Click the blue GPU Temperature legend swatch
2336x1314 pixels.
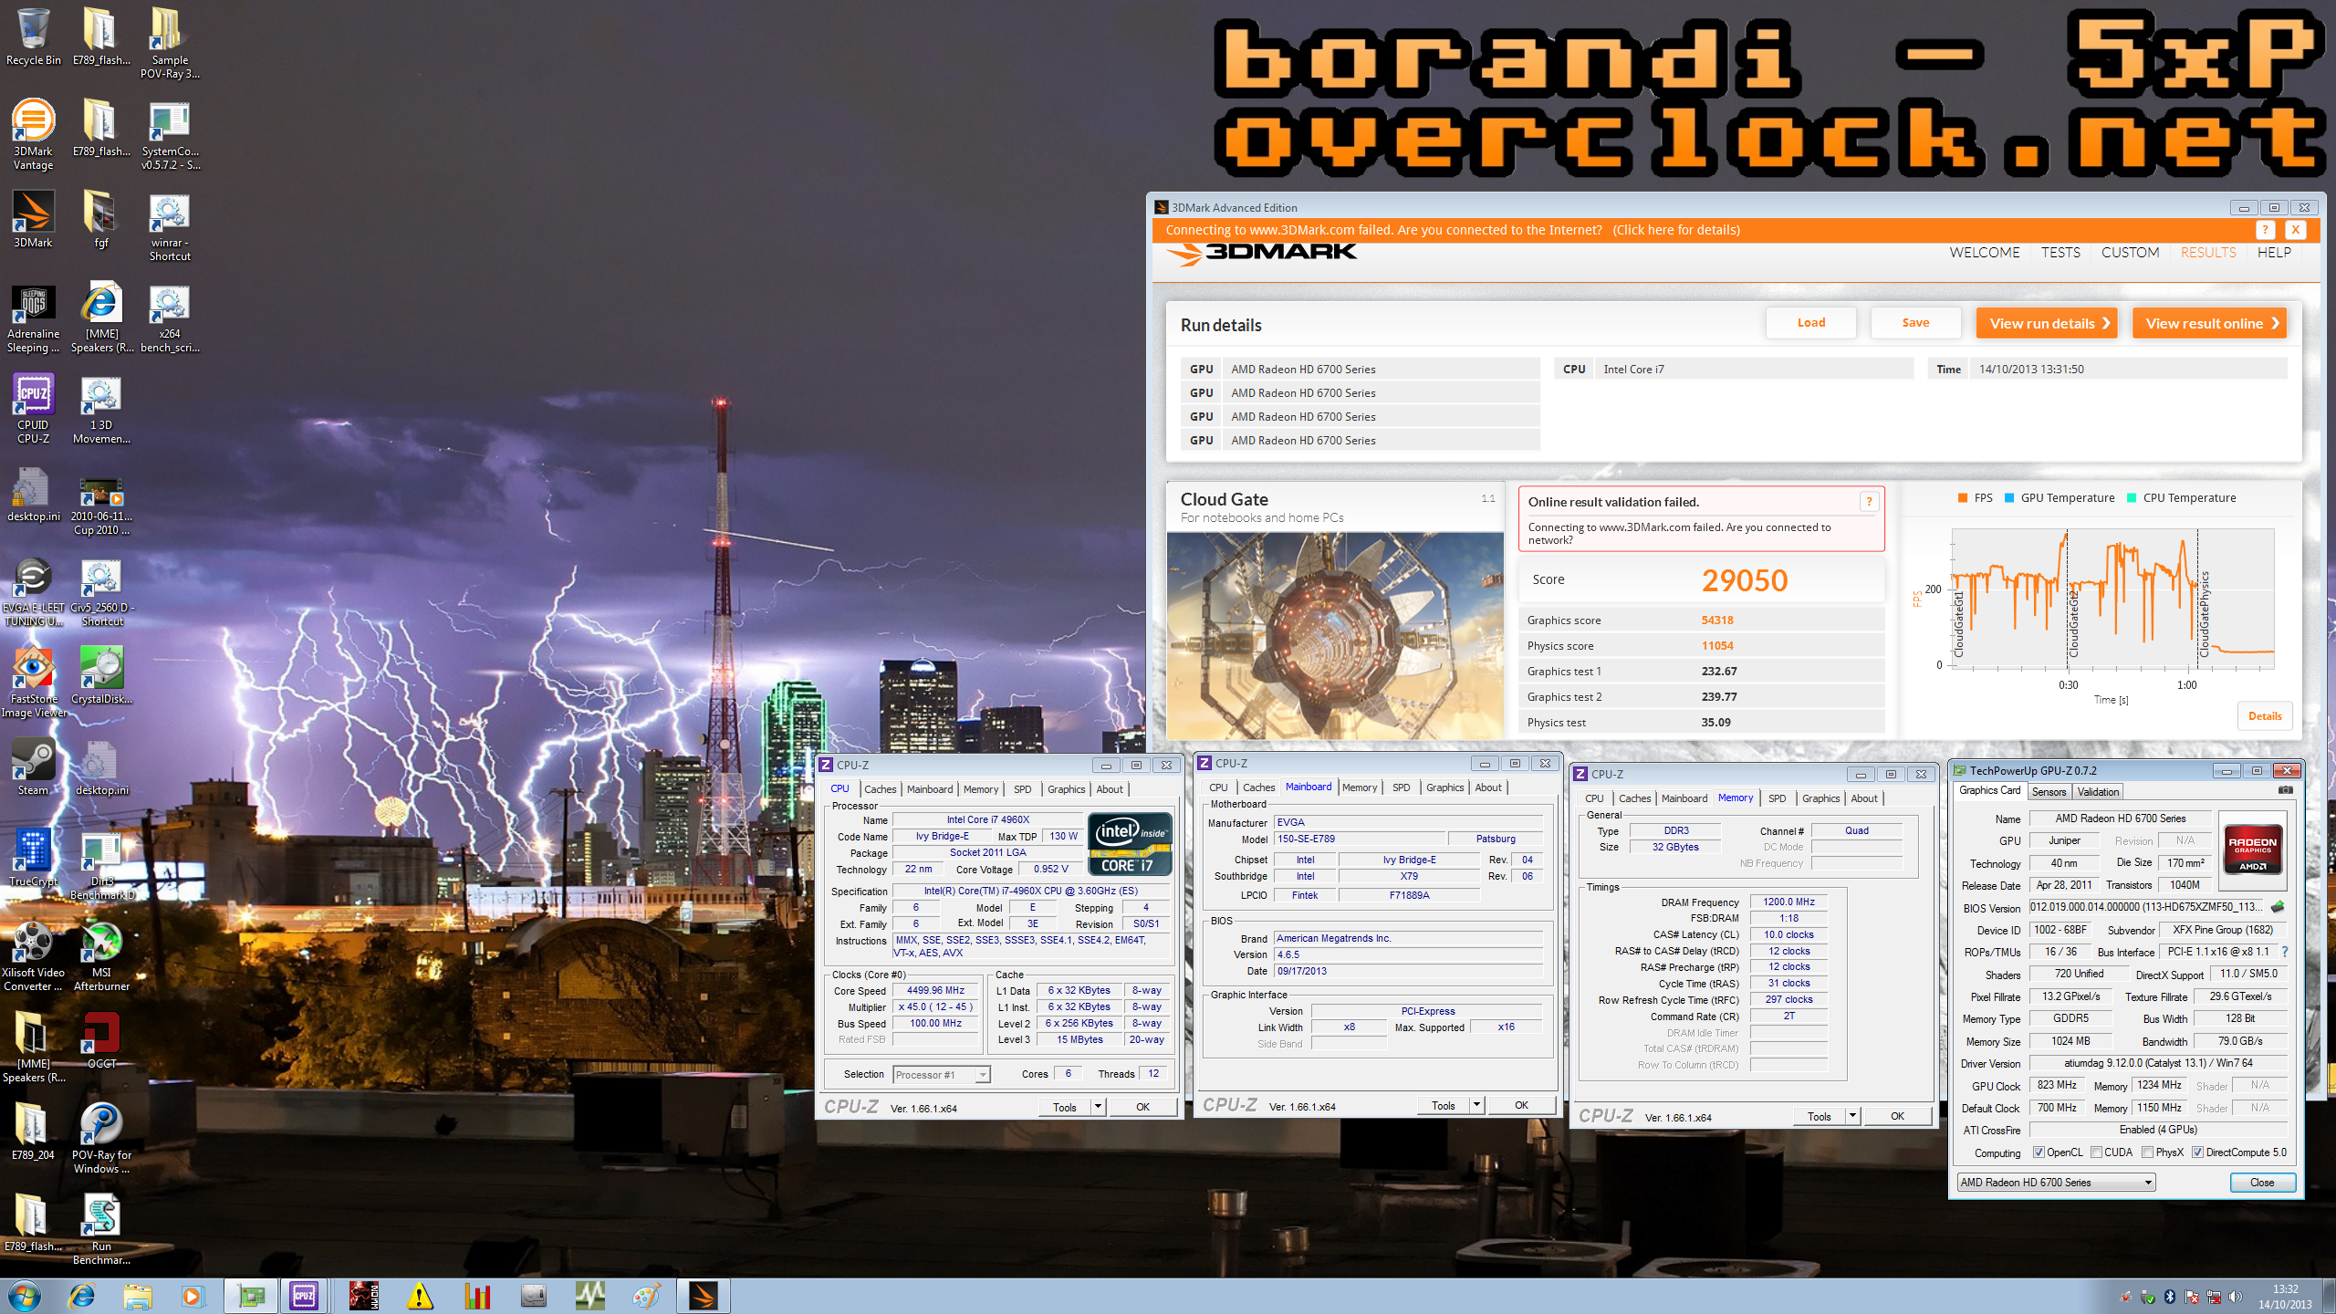pyautogui.click(x=2009, y=498)
